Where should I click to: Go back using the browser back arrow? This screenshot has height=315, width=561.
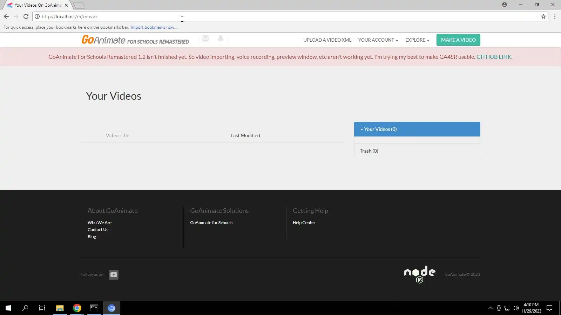click(6, 16)
